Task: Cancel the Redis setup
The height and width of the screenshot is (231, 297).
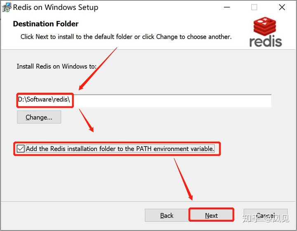Action: click(266, 215)
